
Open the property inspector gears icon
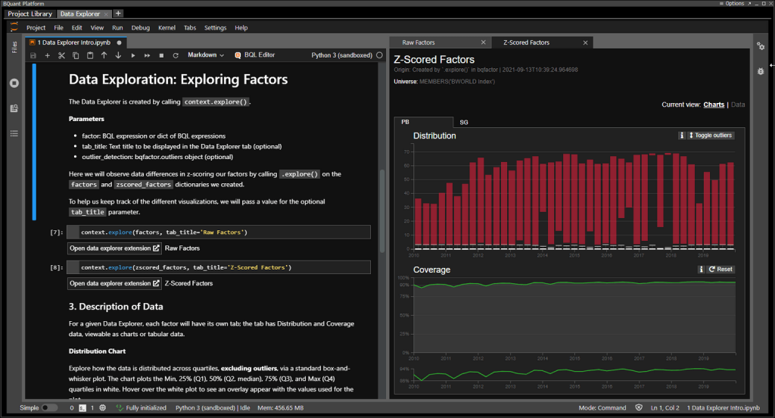point(761,47)
